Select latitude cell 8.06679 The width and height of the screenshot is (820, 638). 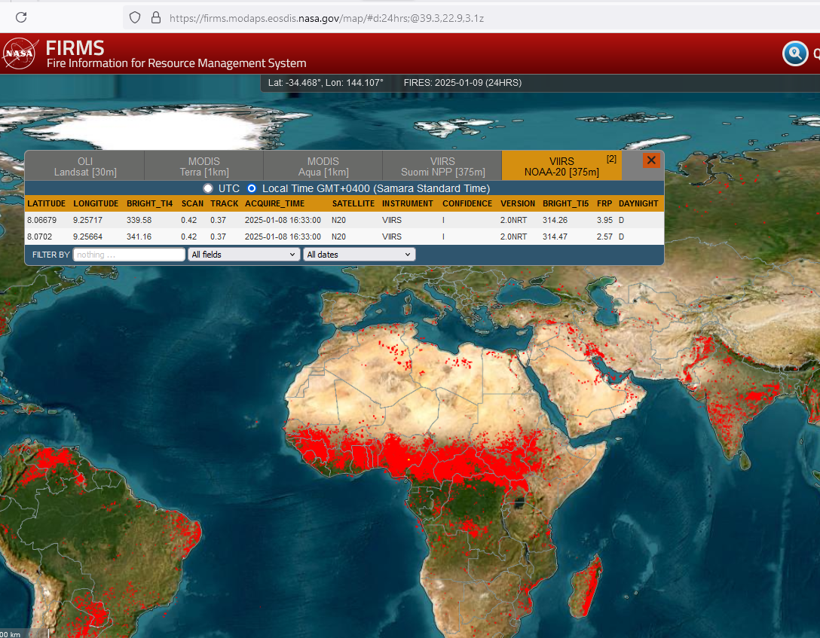[42, 220]
